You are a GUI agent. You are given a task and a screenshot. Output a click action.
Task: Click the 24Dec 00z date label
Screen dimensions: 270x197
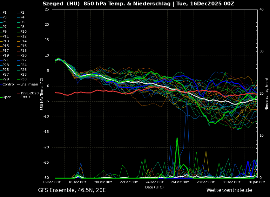coord(154,182)
